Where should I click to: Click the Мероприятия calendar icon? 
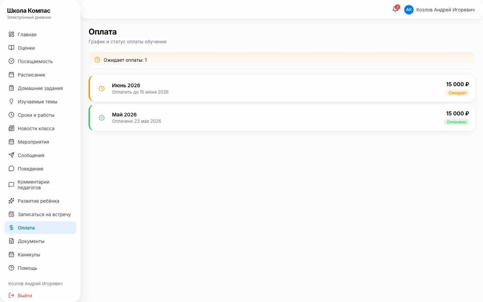(x=11, y=142)
